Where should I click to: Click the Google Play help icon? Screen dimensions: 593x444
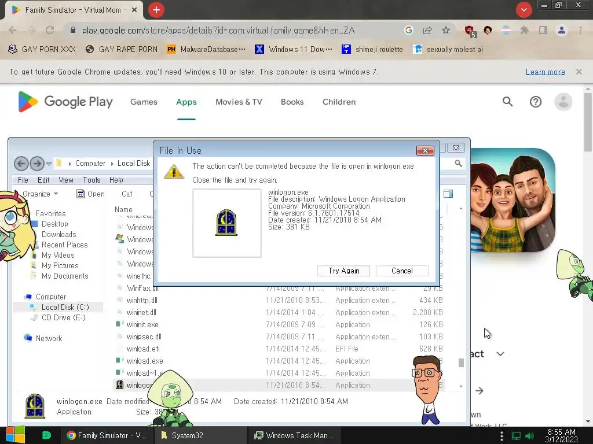tap(536, 102)
